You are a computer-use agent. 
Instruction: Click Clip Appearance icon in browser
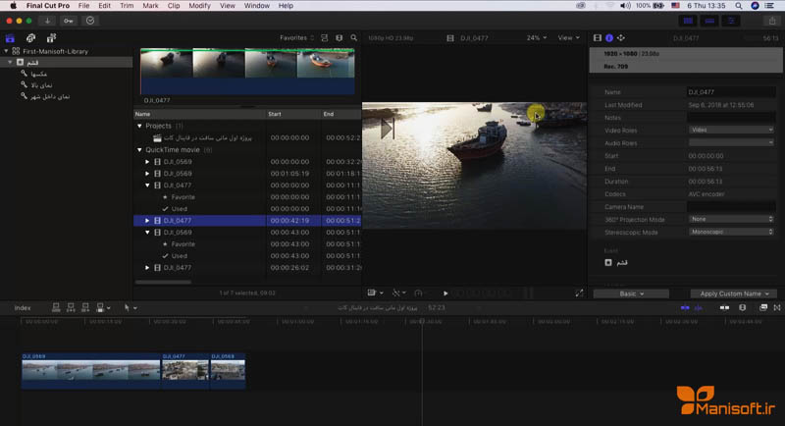tap(340, 38)
